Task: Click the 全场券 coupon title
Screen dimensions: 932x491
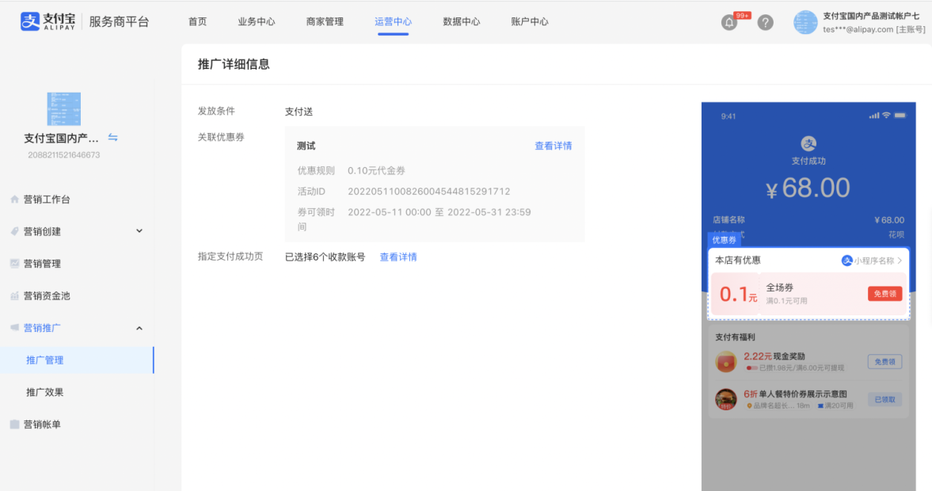Action: [x=779, y=287]
